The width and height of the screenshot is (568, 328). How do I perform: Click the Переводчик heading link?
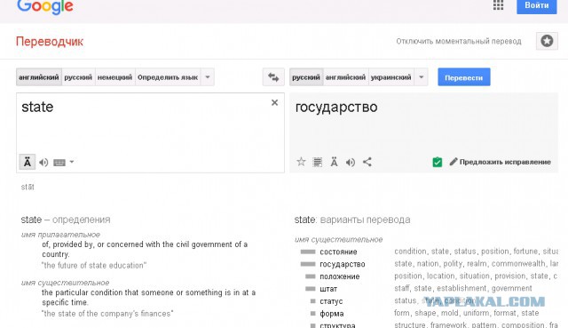coord(50,42)
